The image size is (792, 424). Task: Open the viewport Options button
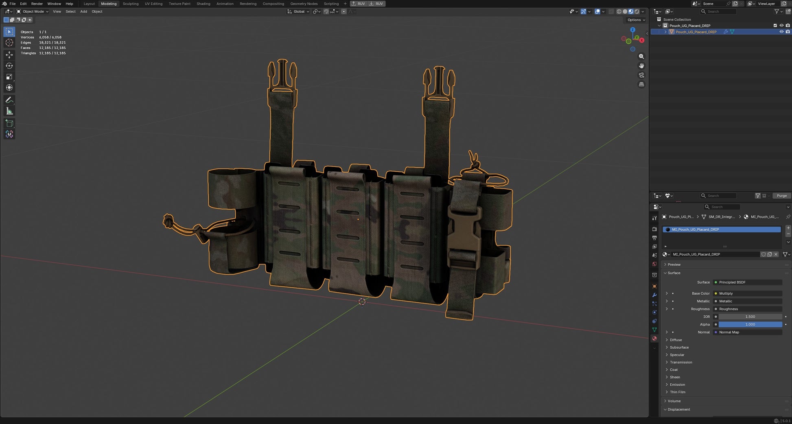tap(636, 20)
